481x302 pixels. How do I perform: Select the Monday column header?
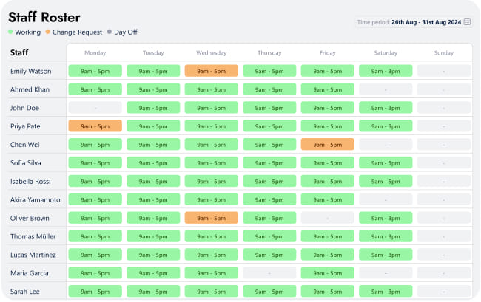[x=95, y=53]
